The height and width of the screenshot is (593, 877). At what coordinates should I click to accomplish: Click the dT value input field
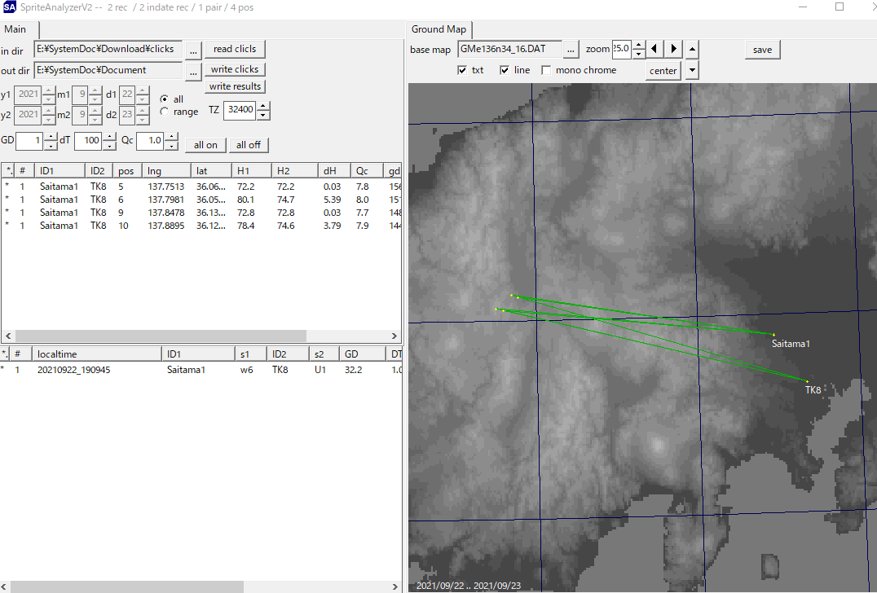point(87,141)
